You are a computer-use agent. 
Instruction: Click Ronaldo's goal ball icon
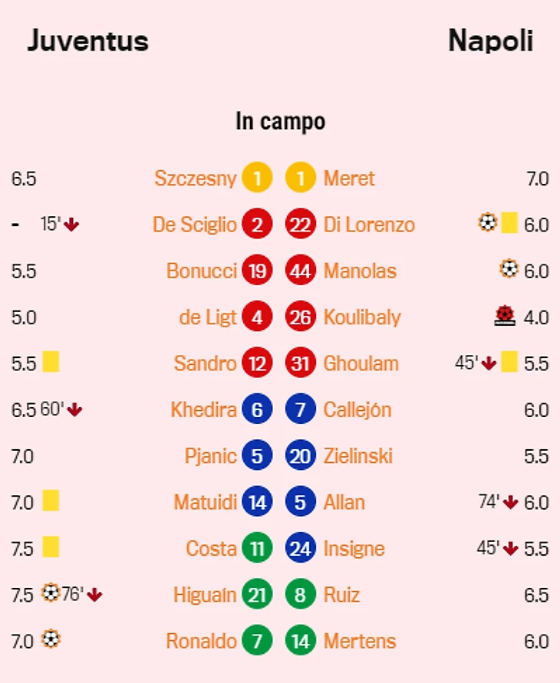(50, 639)
